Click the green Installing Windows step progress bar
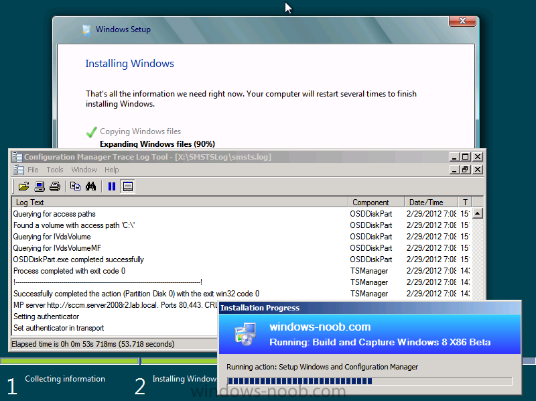Image resolution: width=536 pixels, height=401 pixels. (180, 361)
